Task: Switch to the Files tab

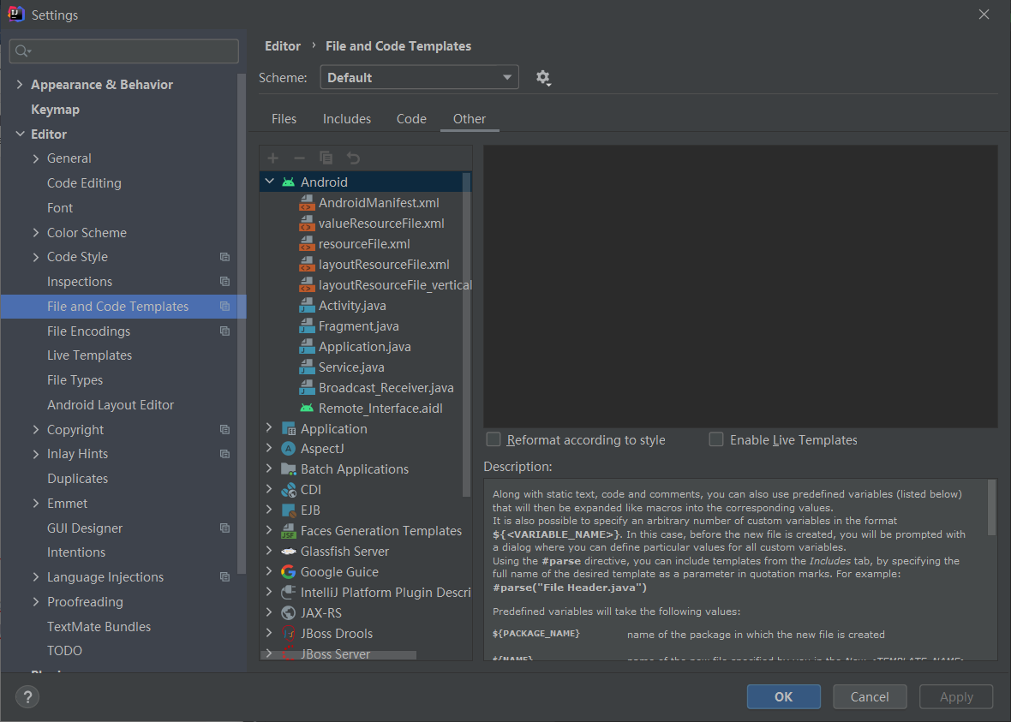Action: [284, 119]
